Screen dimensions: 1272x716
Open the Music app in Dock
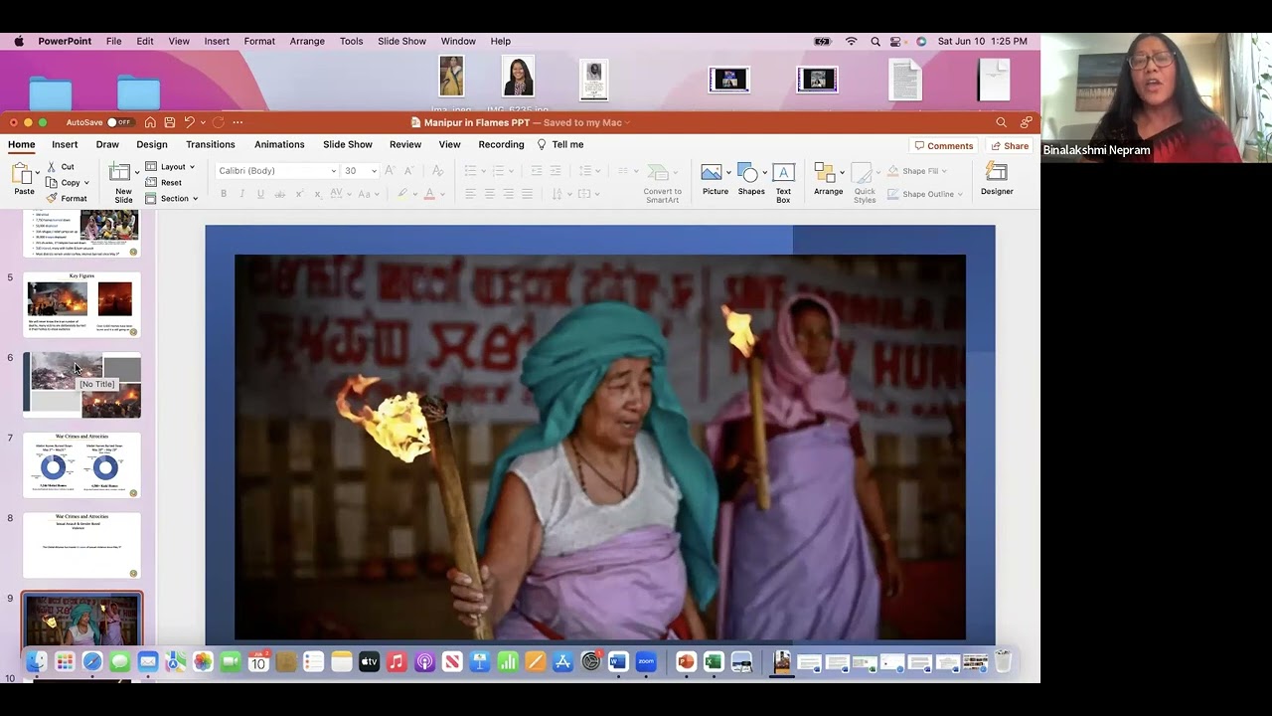click(x=397, y=661)
